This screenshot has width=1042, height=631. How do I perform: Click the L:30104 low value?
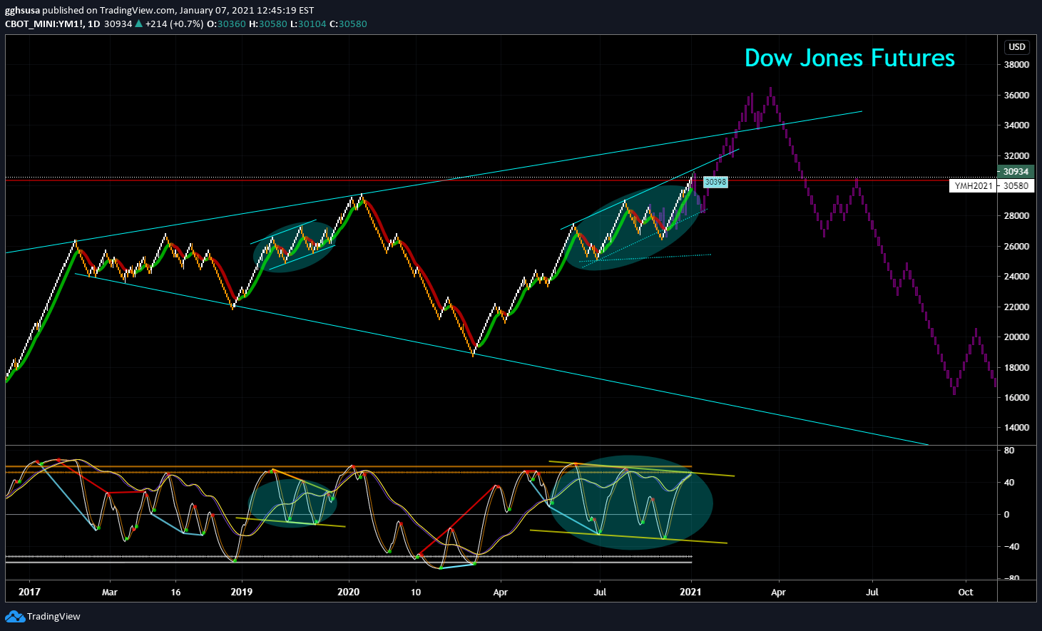pos(308,24)
